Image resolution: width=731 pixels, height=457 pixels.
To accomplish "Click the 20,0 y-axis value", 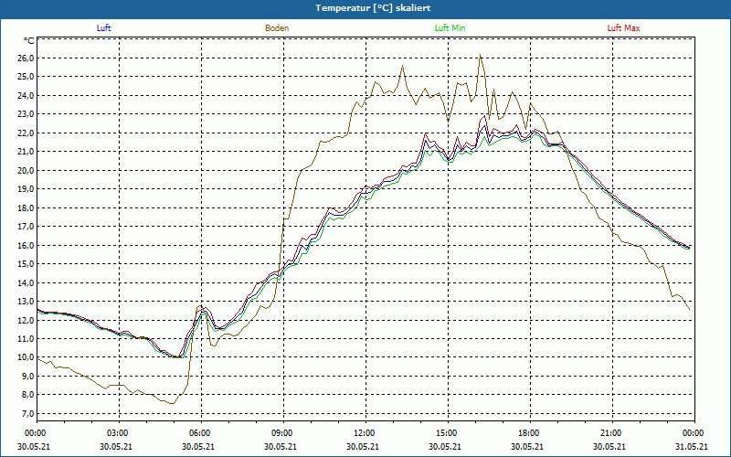I will pos(26,170).
